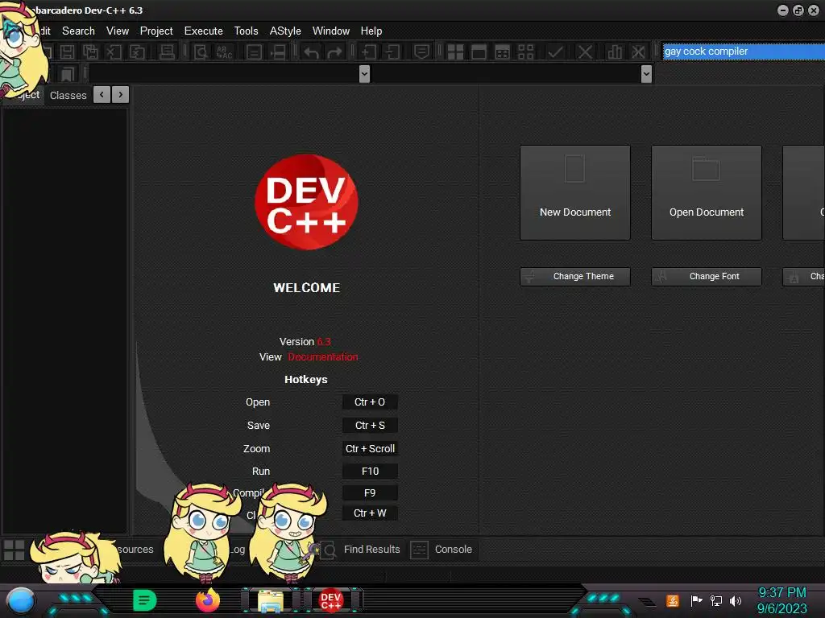Open the AStyle menu

point(285,31)
